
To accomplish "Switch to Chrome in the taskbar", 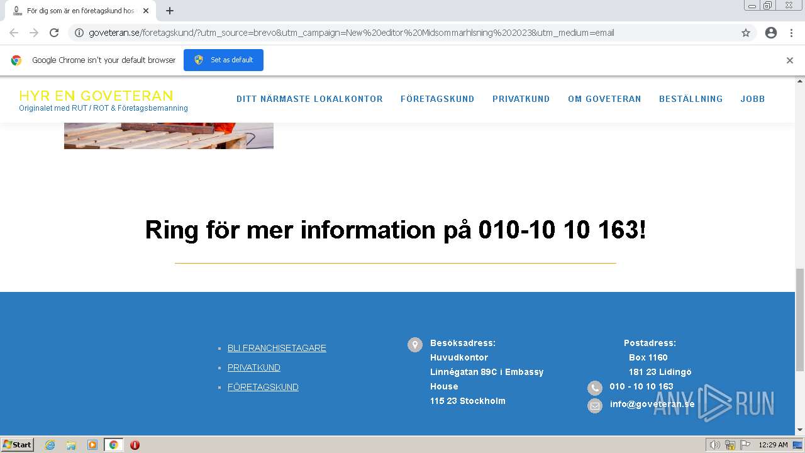I will click(113, 445).
